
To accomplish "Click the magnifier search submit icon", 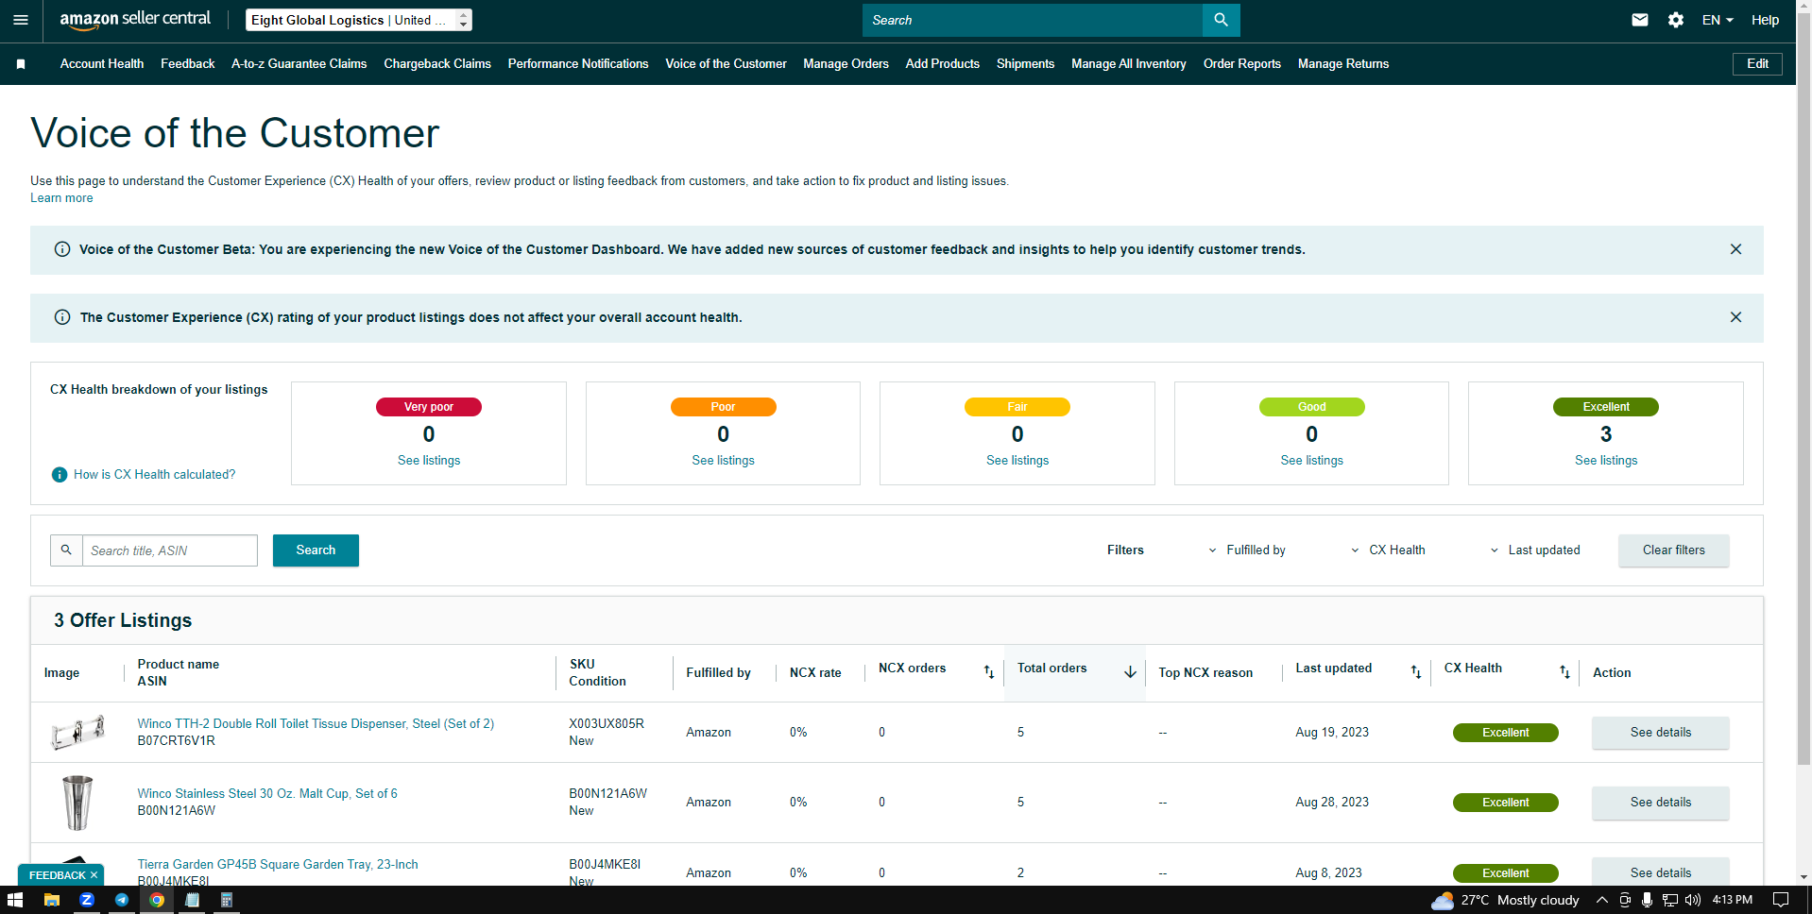I will coord(1221,20).
